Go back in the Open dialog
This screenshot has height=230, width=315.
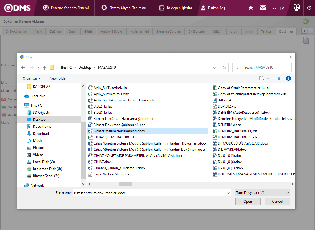point(23,68)
